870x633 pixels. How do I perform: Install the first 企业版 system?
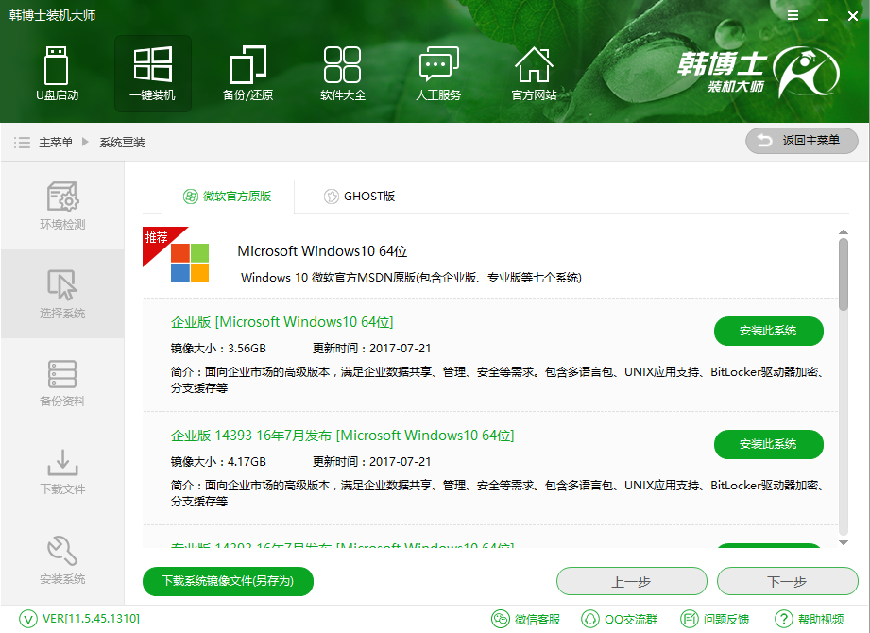click(x=768, y=332)
